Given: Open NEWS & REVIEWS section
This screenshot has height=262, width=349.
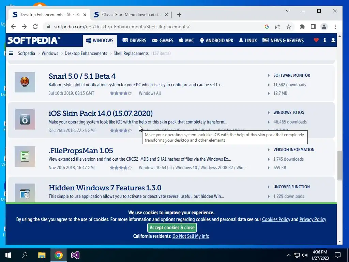Looking at the screenshot, I should tap(283, 40).
